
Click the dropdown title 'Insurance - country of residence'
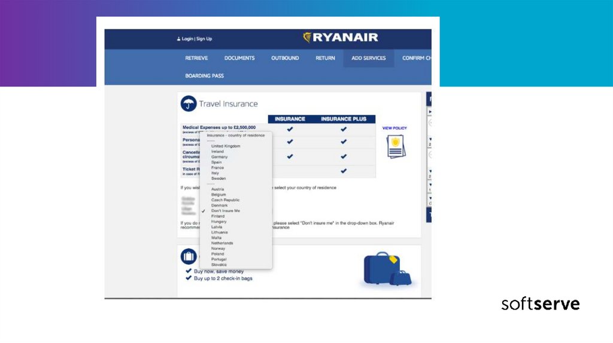coord(236,136)
